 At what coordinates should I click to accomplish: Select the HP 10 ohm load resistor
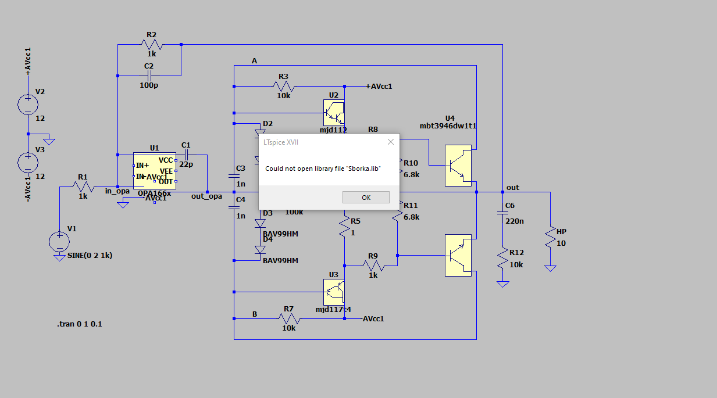[x=550, y=238]
